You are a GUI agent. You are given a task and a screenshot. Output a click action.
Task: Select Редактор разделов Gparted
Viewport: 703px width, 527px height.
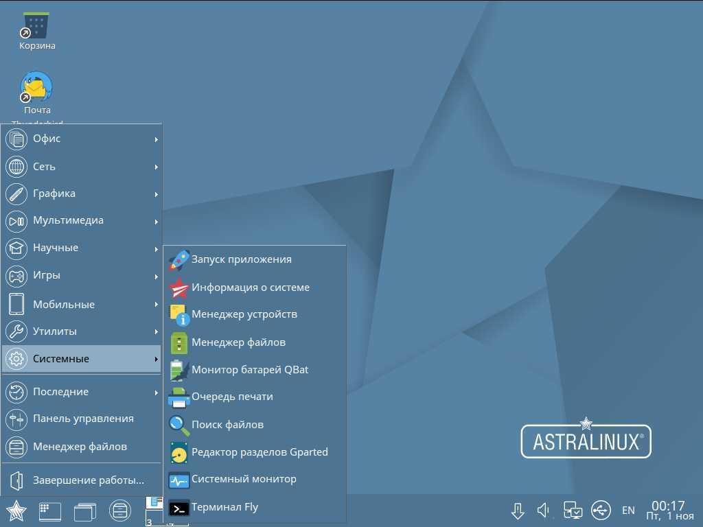click(x=259, y=452)
